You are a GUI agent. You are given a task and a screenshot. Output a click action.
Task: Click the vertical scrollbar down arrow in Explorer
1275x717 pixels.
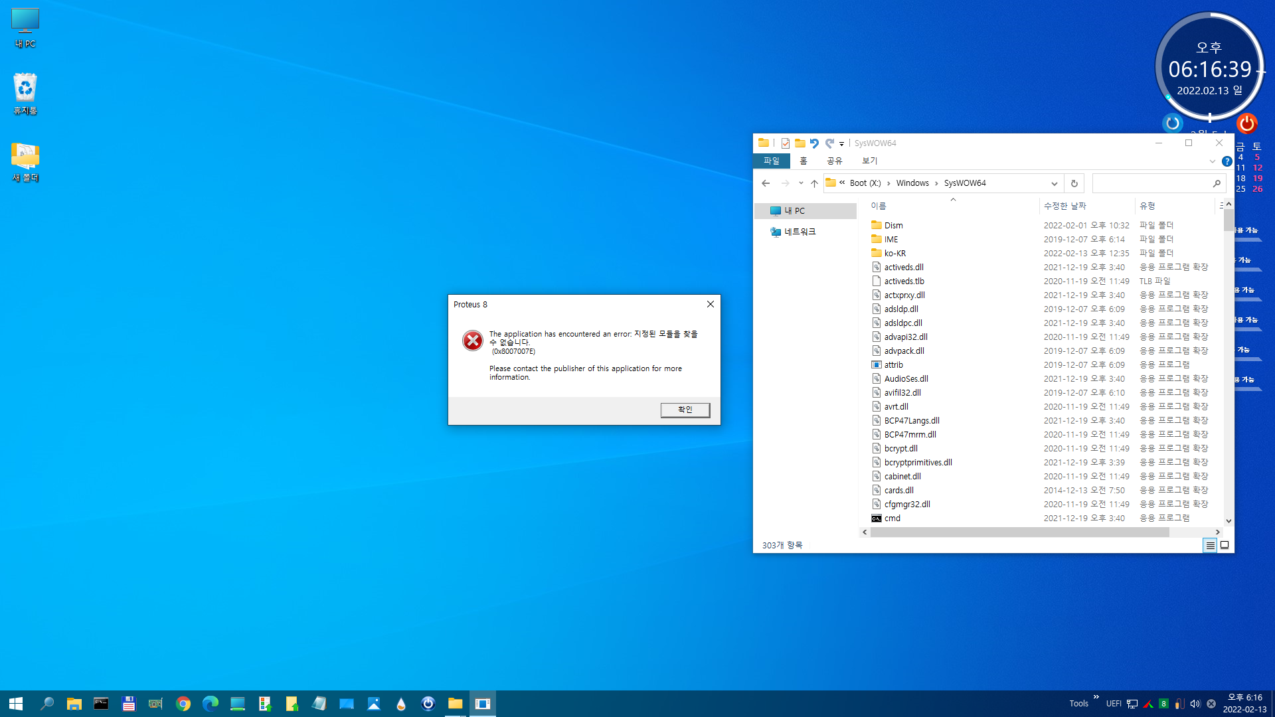click(1229, 521)
